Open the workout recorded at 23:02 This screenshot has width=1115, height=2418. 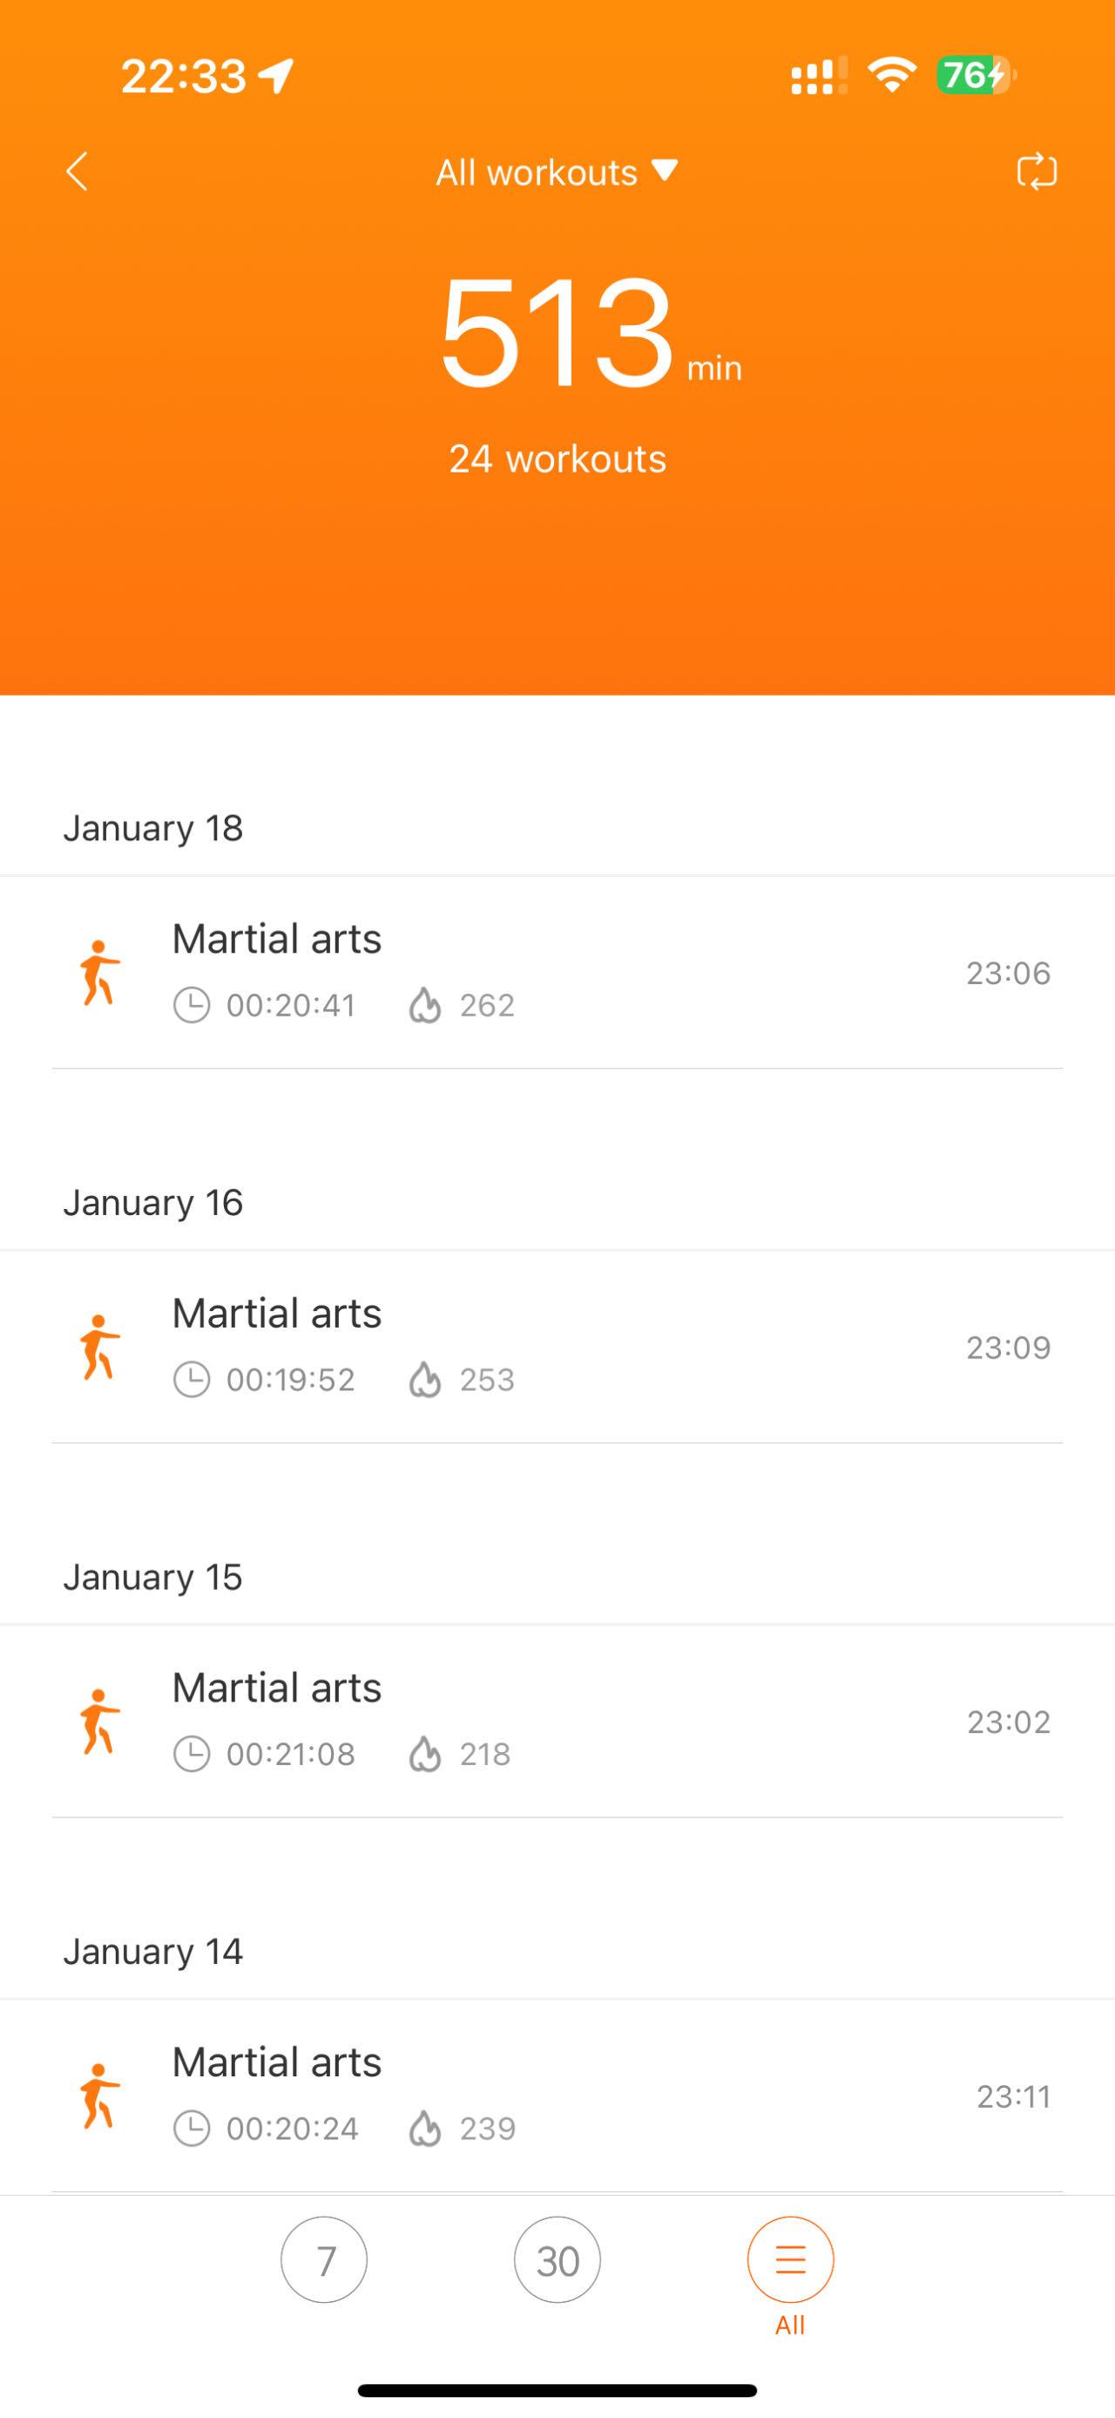(x=557, y=1722)
